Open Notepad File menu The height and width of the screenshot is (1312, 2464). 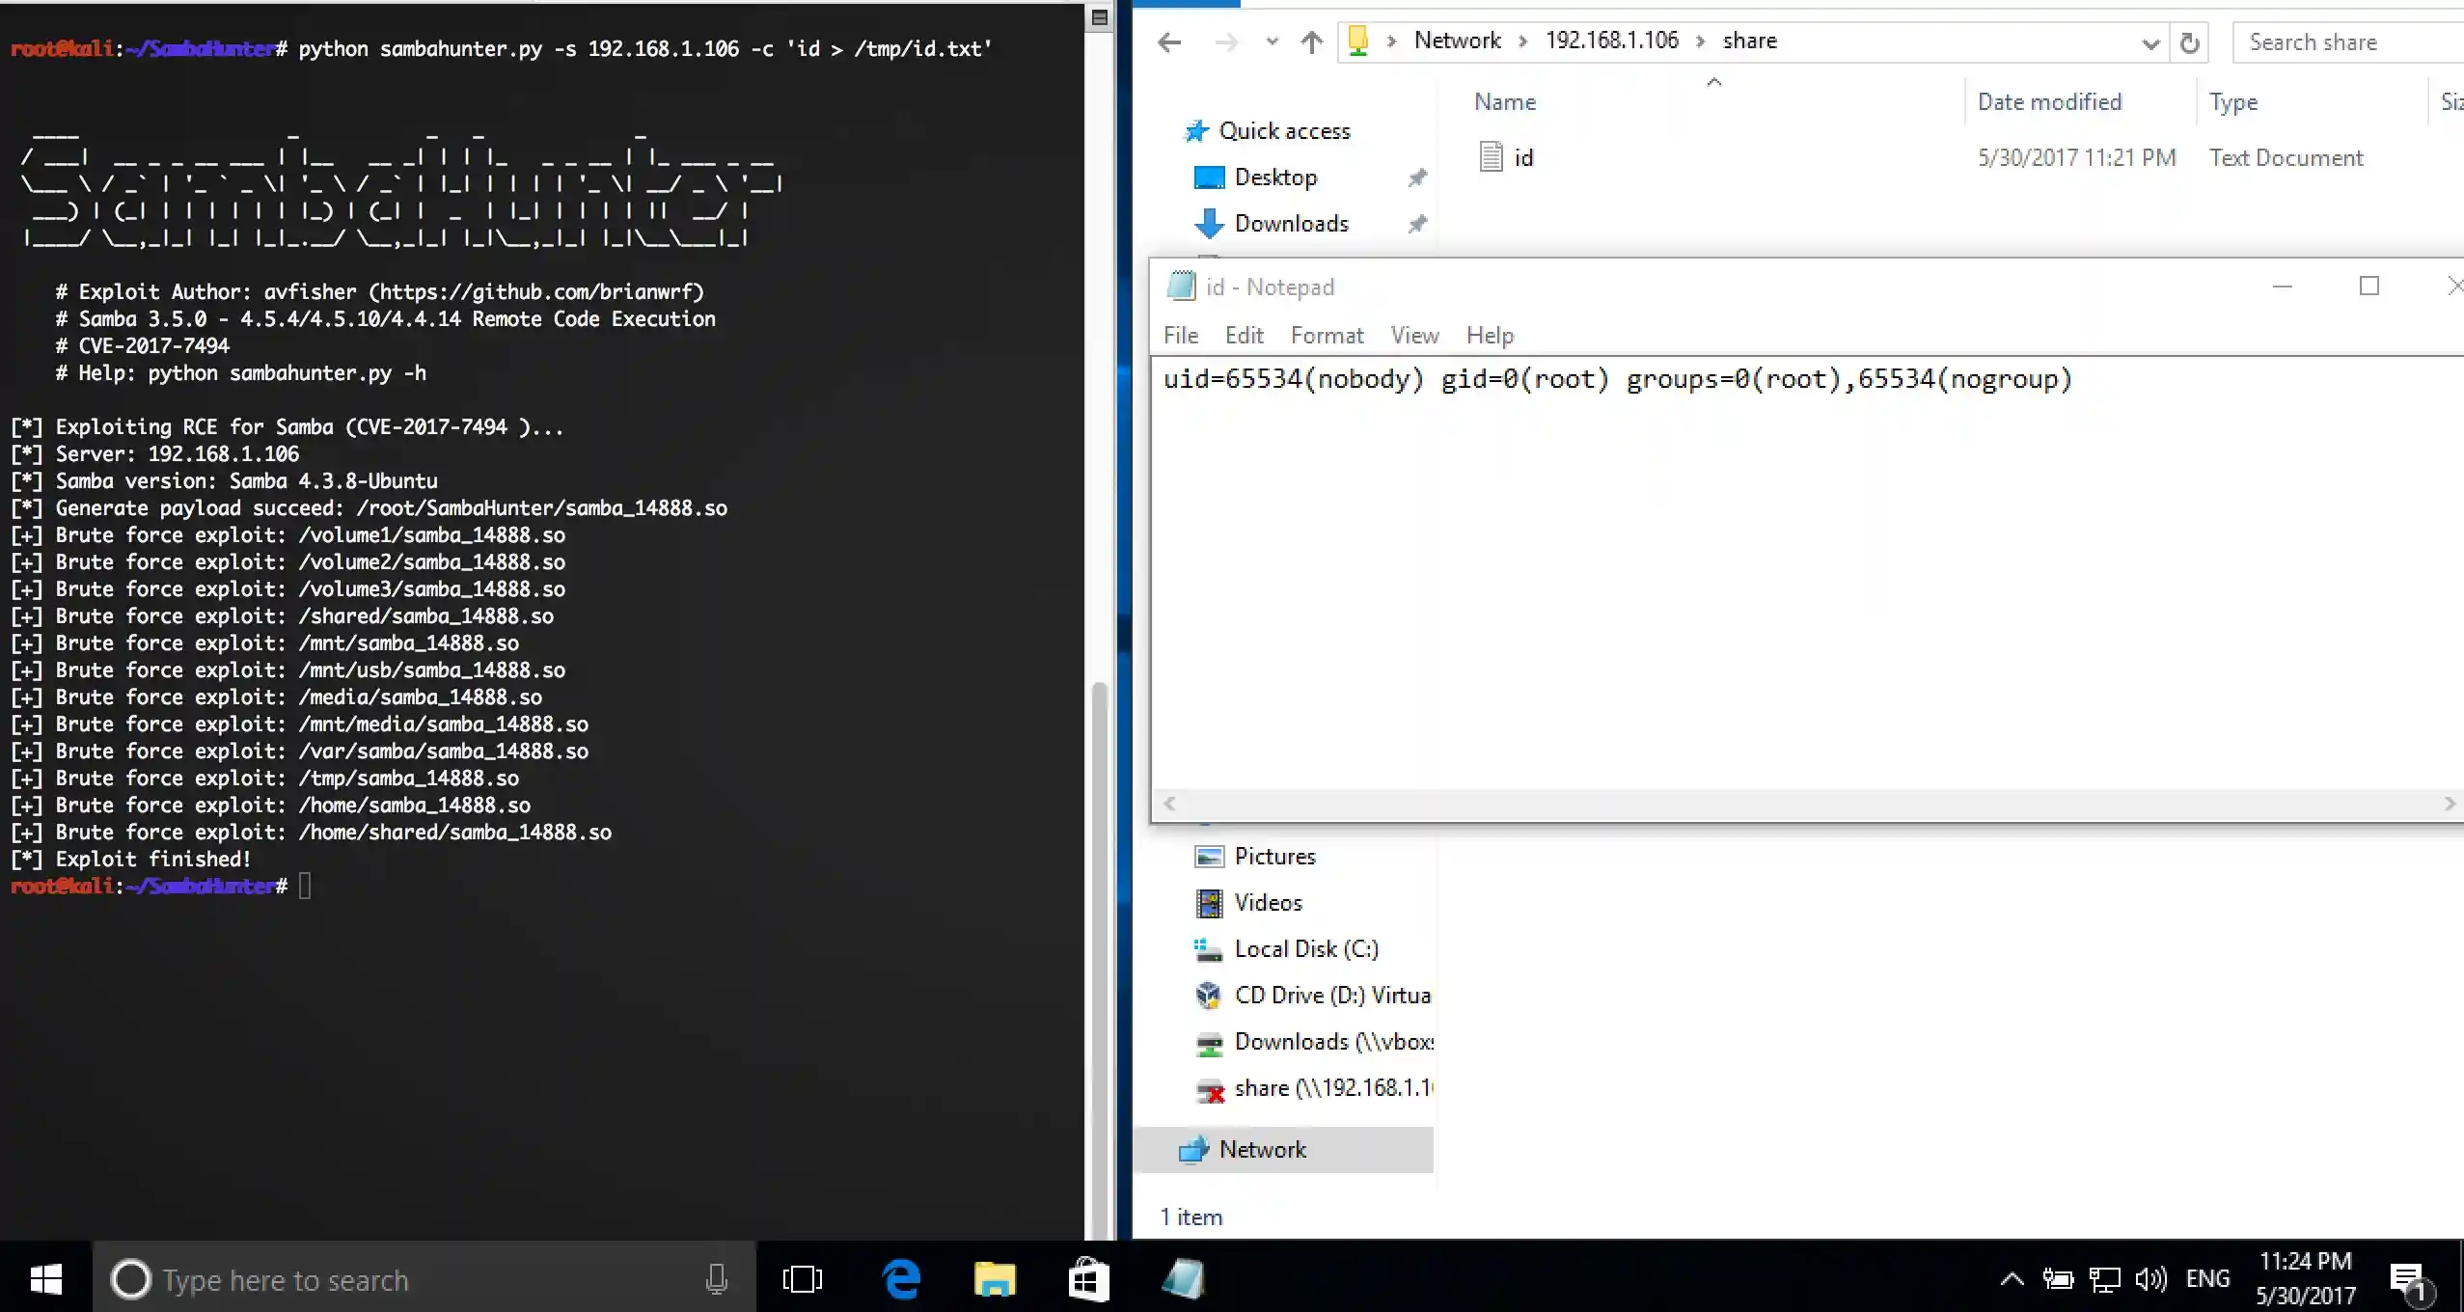[1180, 335]
